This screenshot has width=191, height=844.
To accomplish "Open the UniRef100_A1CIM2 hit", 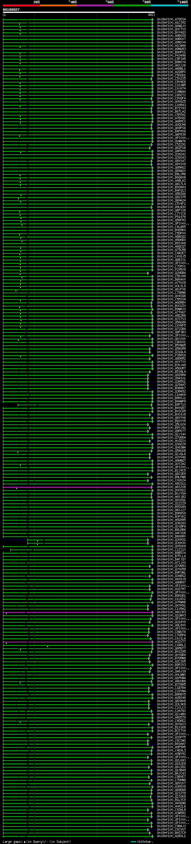I will point(171,23).
